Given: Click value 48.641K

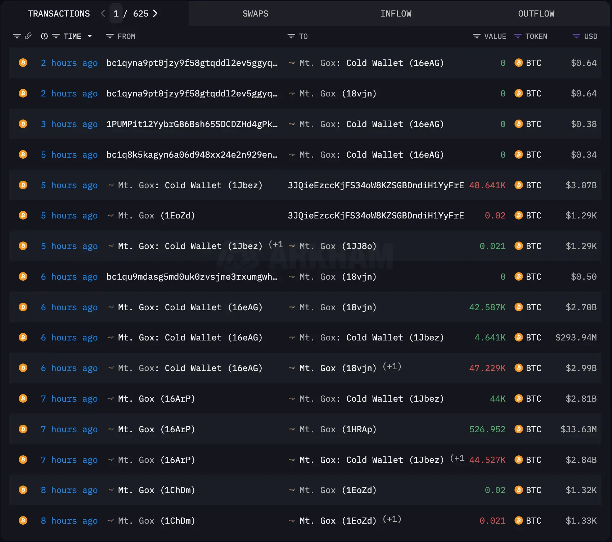Looking at the screenshot, I should tap(487, 185).
